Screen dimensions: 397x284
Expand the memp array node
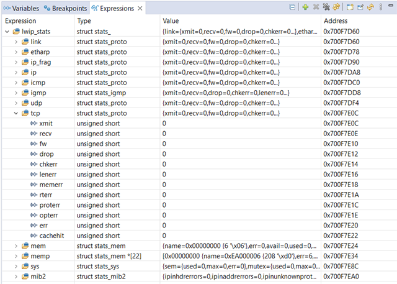(x=16, y=256)
